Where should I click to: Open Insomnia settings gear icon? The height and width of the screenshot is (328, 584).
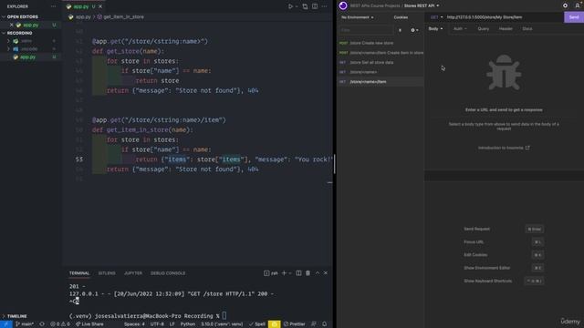(565, 5)
